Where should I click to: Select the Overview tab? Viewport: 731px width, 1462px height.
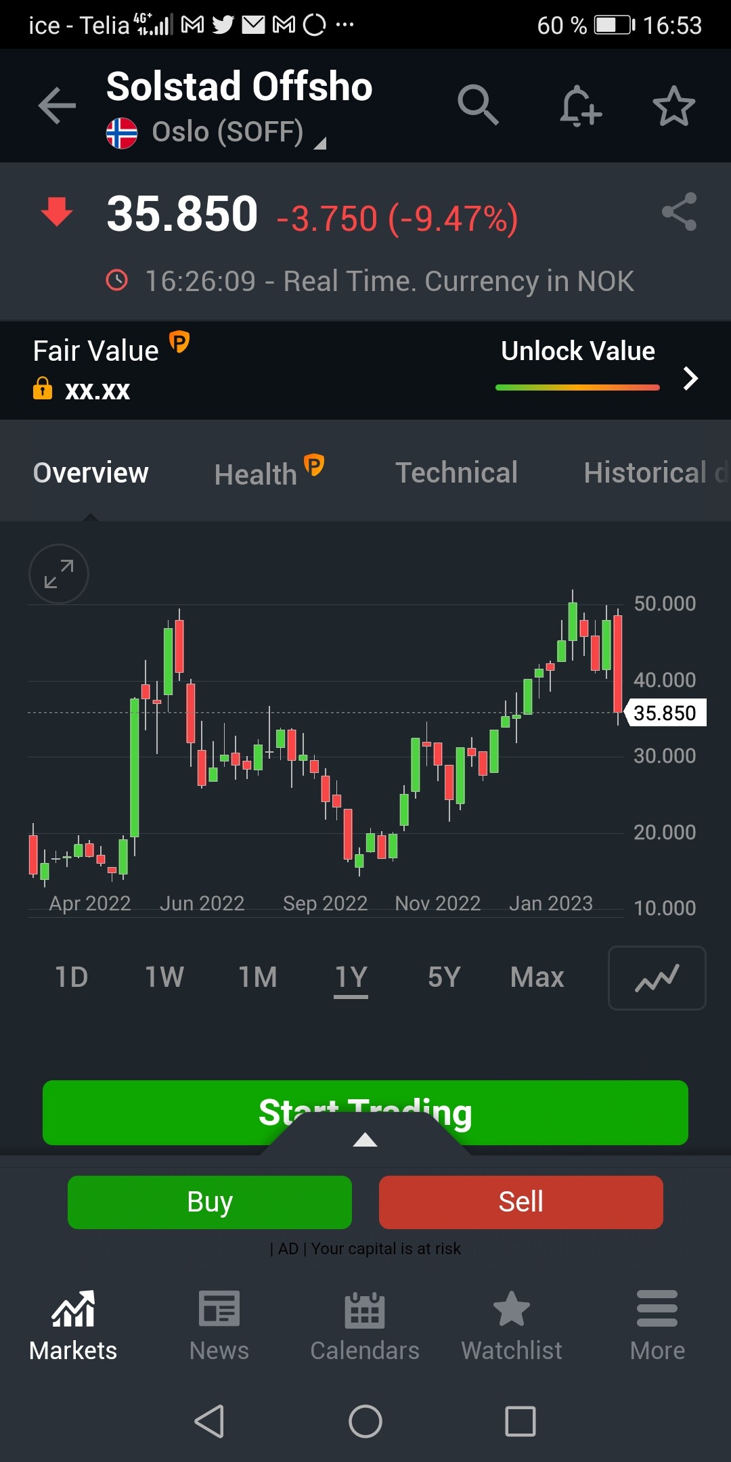91,473
